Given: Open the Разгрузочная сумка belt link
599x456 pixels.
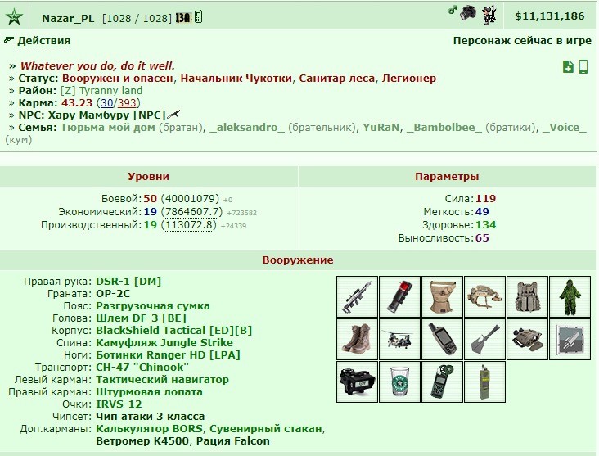Looking at the screenshot, I should coord(153,306).
